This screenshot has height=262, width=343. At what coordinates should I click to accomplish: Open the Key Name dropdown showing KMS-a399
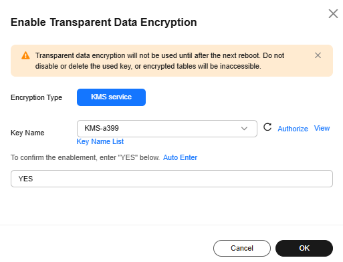coord(167,129)
